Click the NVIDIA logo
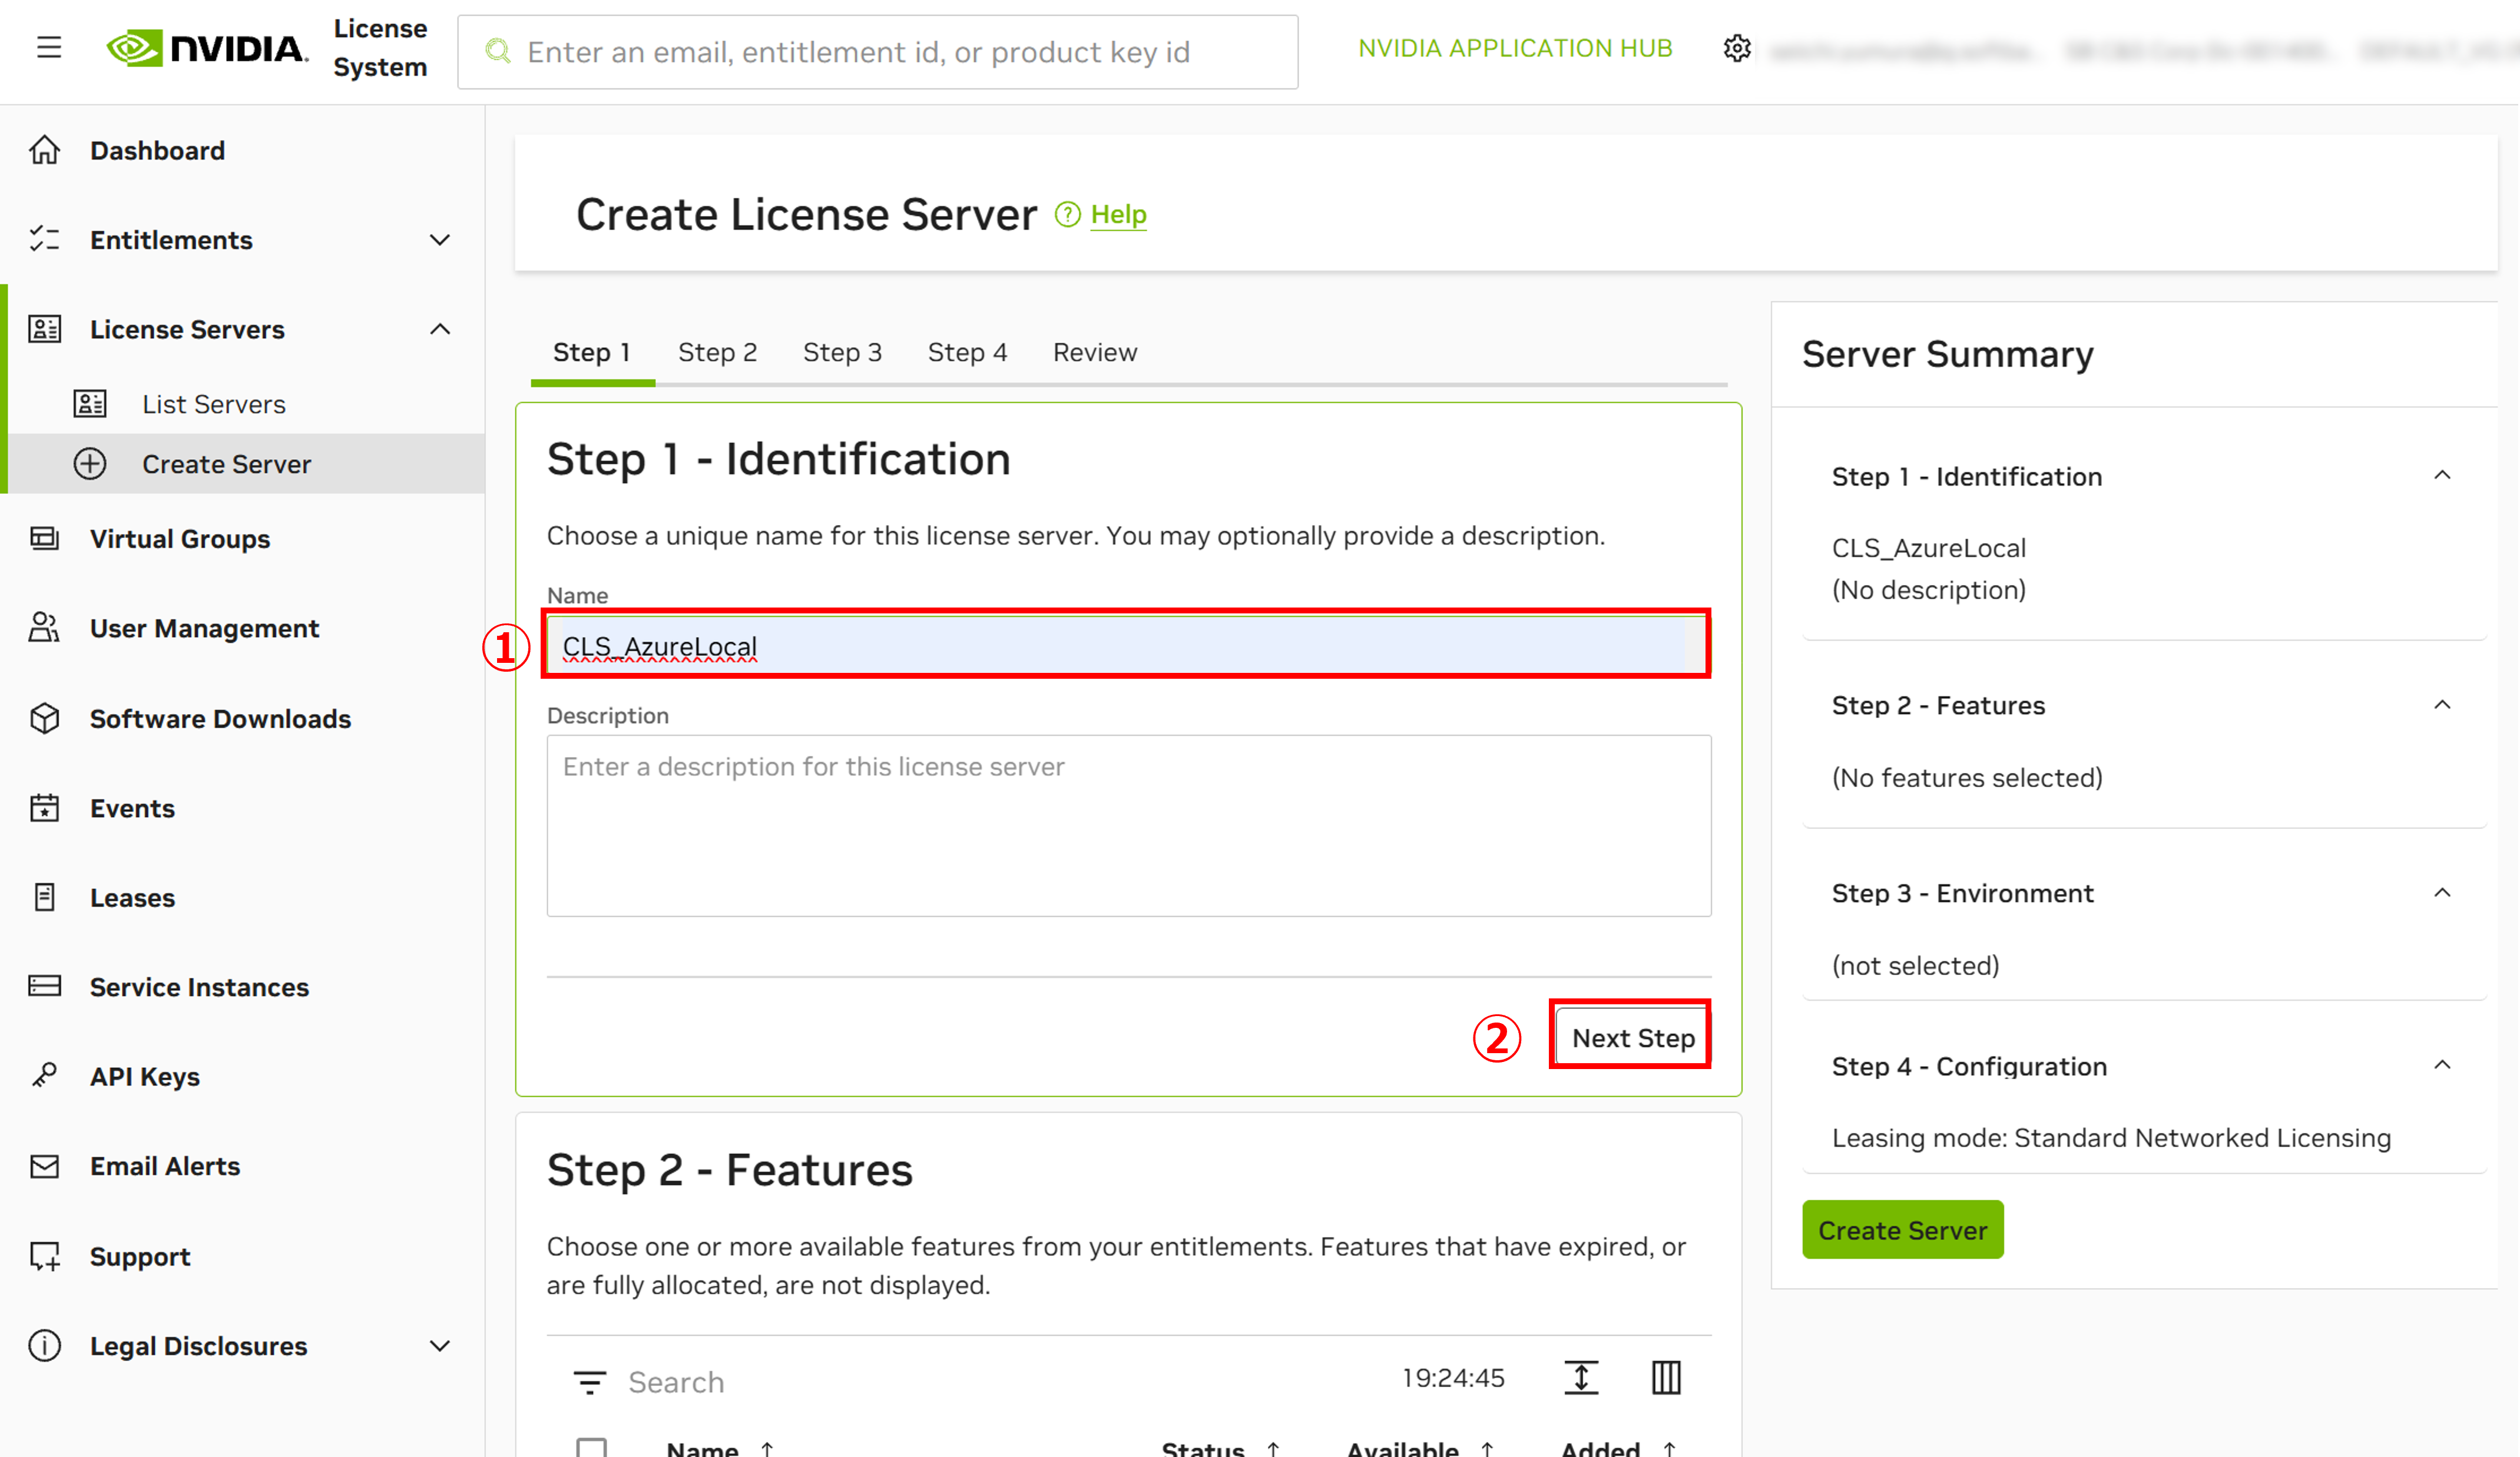This screenshot has width=2520, height=1457. point(208,48)
